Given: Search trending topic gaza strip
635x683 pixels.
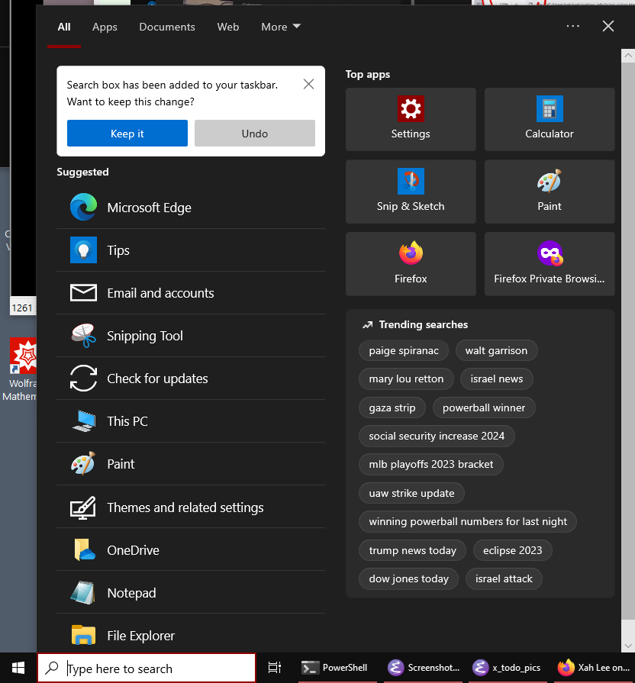Looking at the screenshot, I should tap(392, 408).
